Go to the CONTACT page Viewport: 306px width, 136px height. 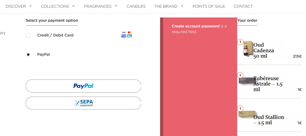tap(243, 6)
